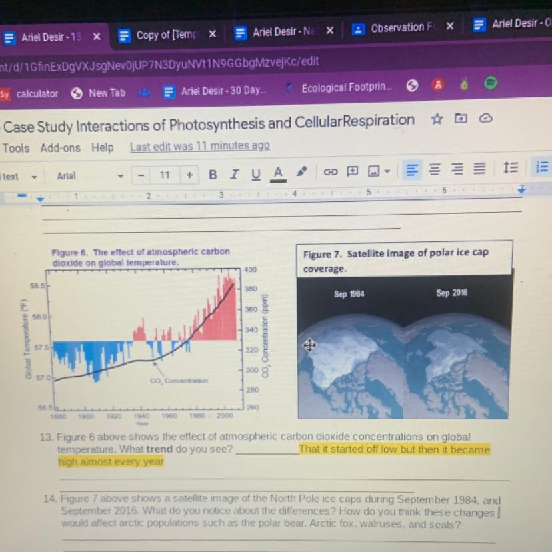Click the right indent marker on the ruler
This screenshot has width=552, height=552.
[x=521, y=189]
